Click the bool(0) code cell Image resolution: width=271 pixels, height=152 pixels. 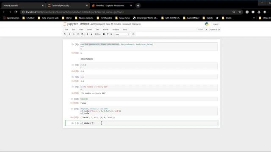[x=149, y=99]
